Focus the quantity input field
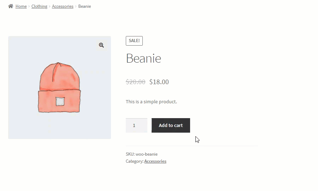Screen dimensions: 318x191 (136, 126)
